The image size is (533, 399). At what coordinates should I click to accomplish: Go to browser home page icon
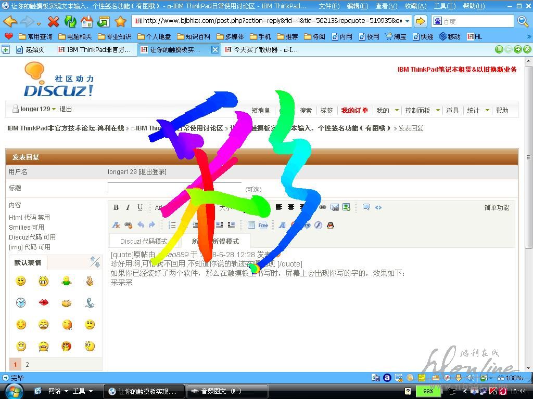click(87, 21)
